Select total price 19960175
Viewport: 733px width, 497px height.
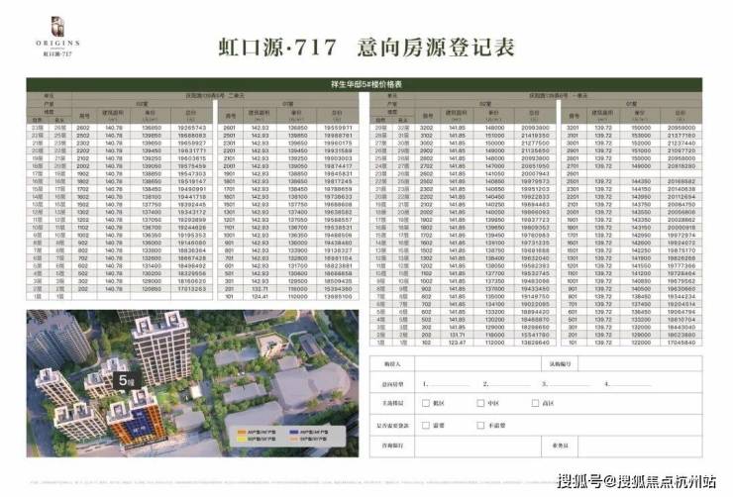(x=338, y=143)
